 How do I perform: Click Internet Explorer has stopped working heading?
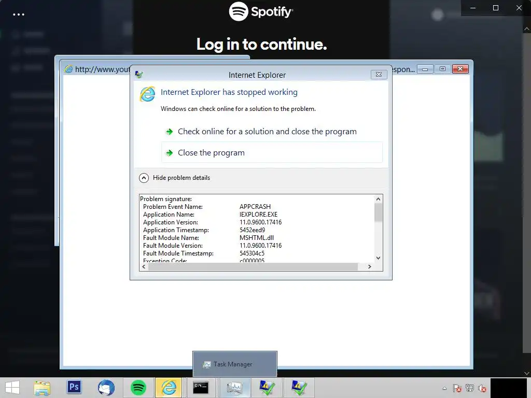(x=229, y=92)
